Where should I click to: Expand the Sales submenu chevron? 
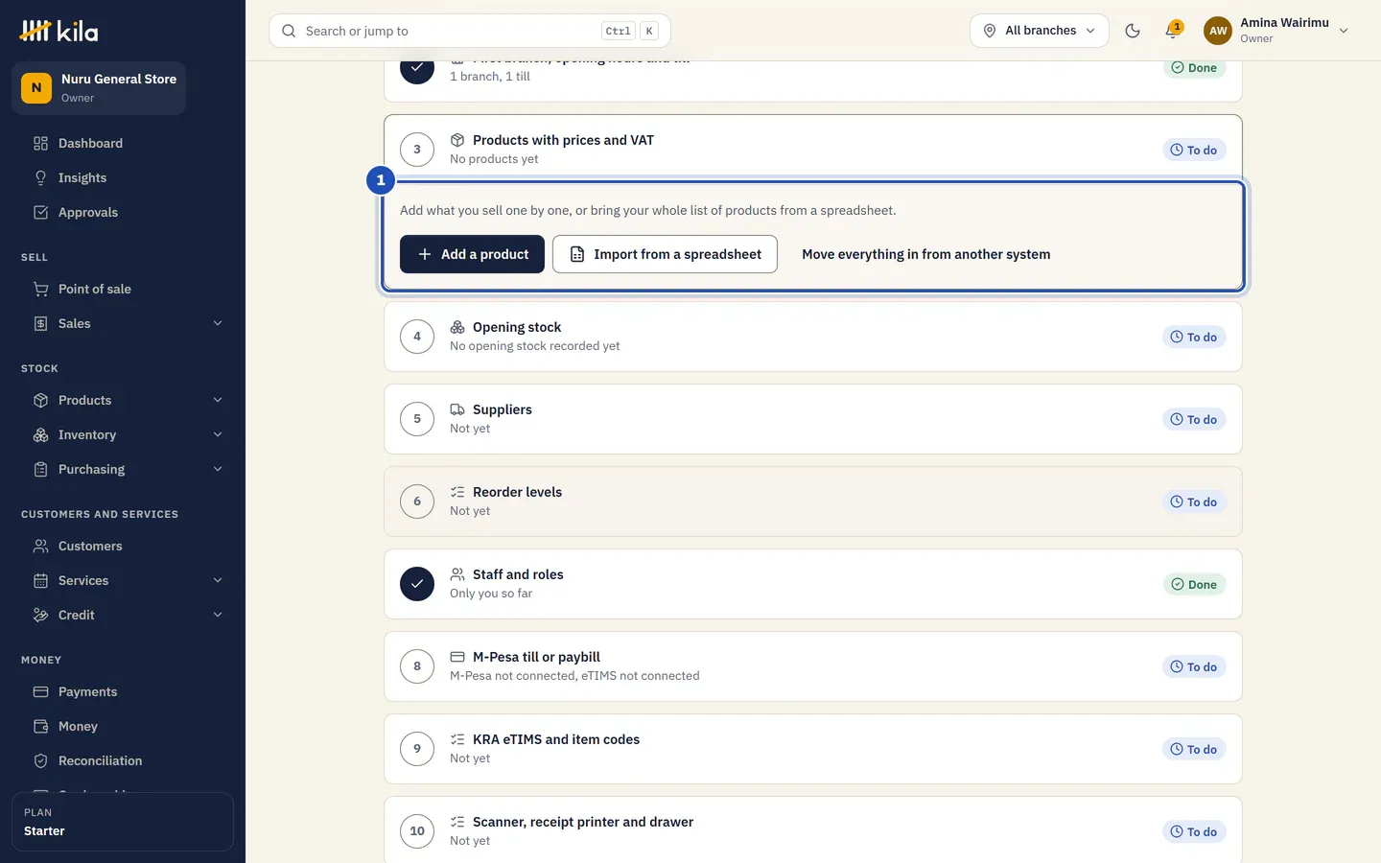tap(218, 324)
